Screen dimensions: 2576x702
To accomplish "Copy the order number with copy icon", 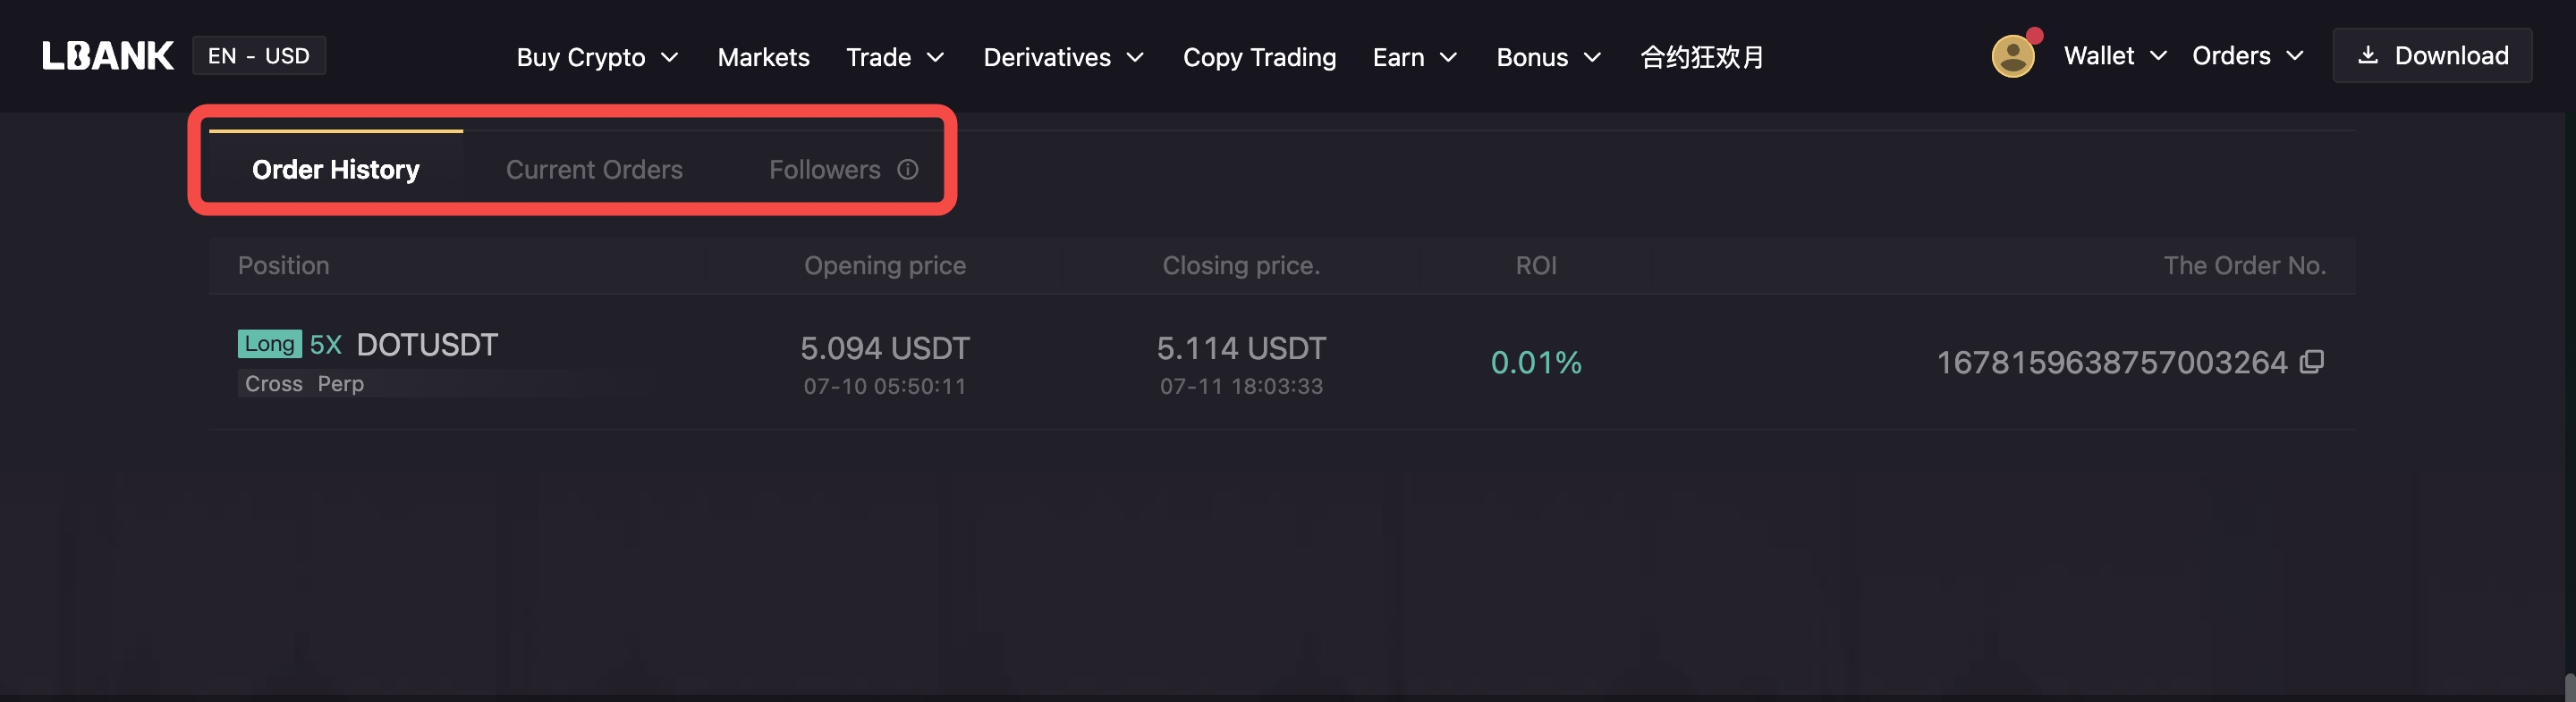I will pos(2311,362).
